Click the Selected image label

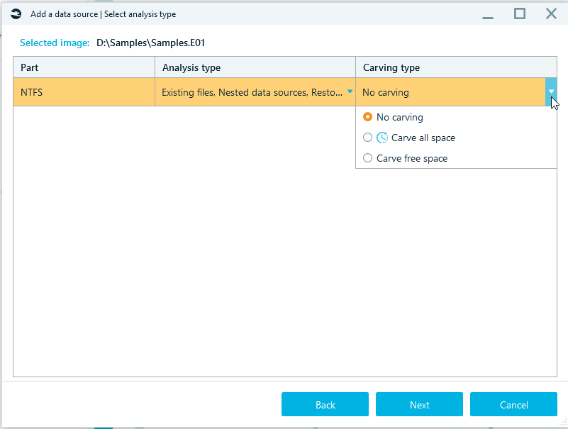coord(55,43)
